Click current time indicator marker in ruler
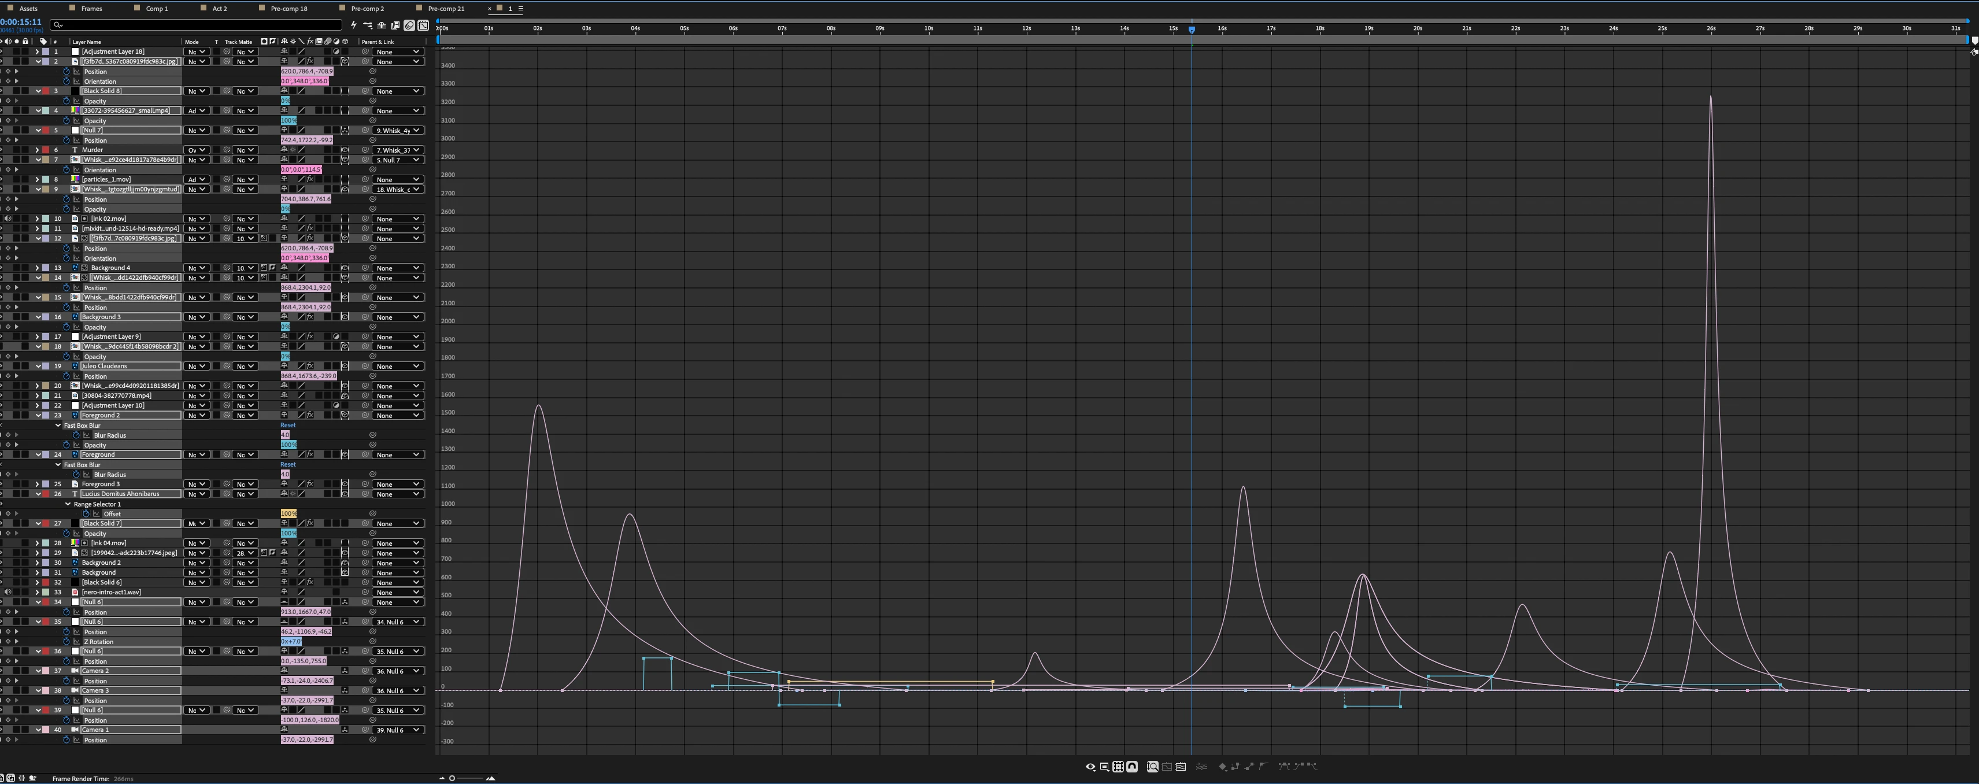The width and height of the screenshot is (1979, 784). (1192, 29)
